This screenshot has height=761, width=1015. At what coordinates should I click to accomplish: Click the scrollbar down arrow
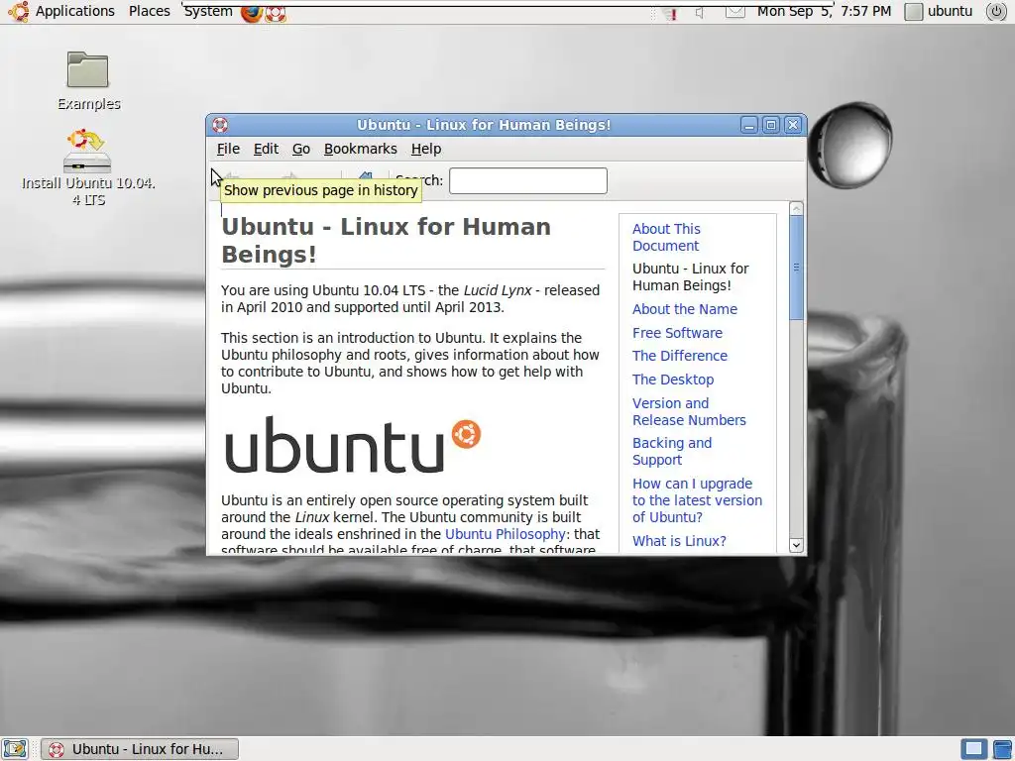point(797,546)
